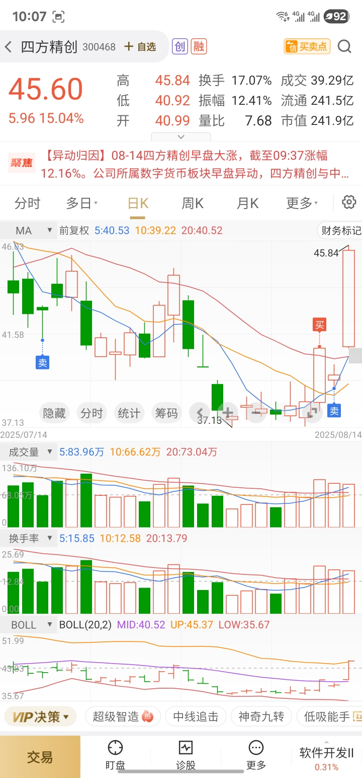
Task: Tap the latest 08/14 candlestick
Action: pos(348,298)
